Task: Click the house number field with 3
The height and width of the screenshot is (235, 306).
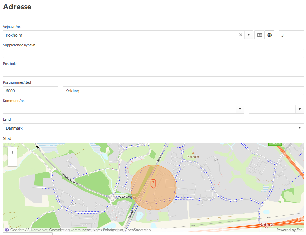Action: tap(291, 35)
